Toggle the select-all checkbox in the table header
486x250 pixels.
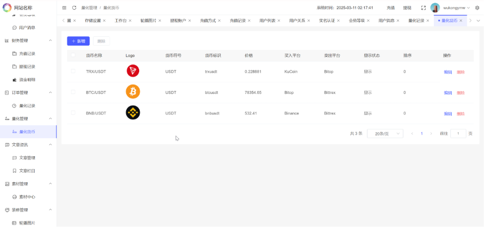point(73,55)
